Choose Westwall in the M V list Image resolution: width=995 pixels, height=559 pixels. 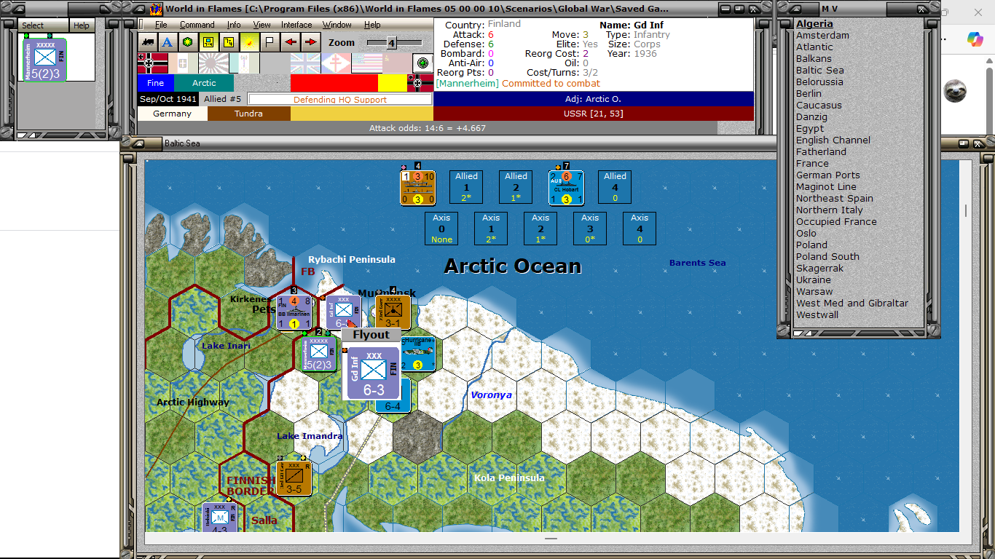(x=817, y=314)
